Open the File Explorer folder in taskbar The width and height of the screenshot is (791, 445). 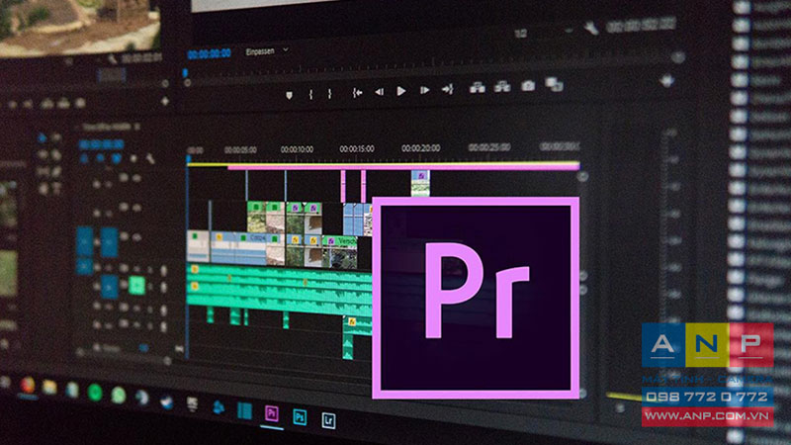point(49,388)
